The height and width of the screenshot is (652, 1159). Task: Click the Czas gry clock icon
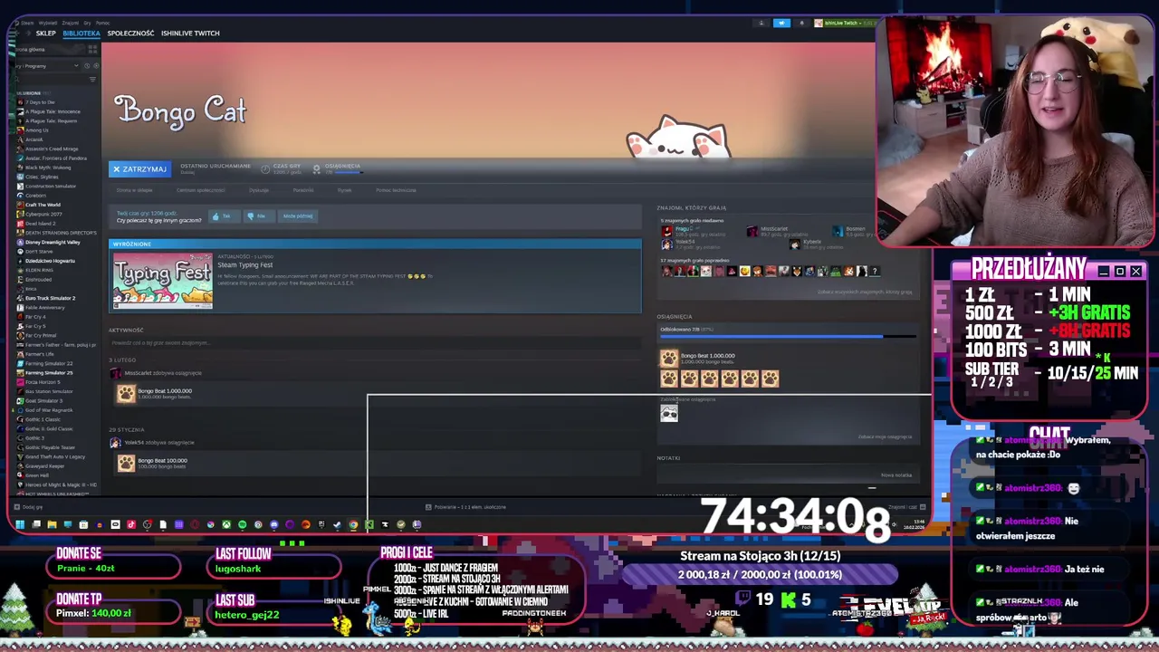pyautogui.click(x=265, y=168)
